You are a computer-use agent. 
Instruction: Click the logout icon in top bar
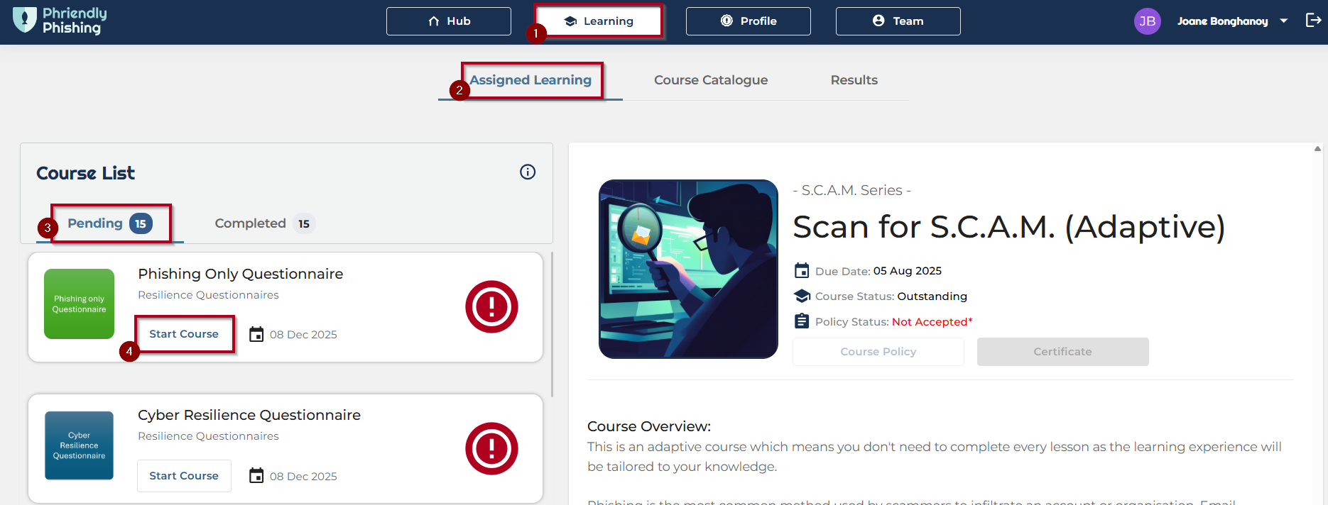click(1313, 21)
